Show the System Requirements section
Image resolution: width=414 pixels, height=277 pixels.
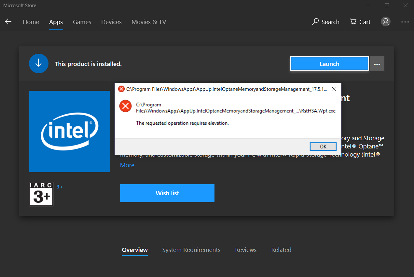pyautogui.click(x=191, y=250)
